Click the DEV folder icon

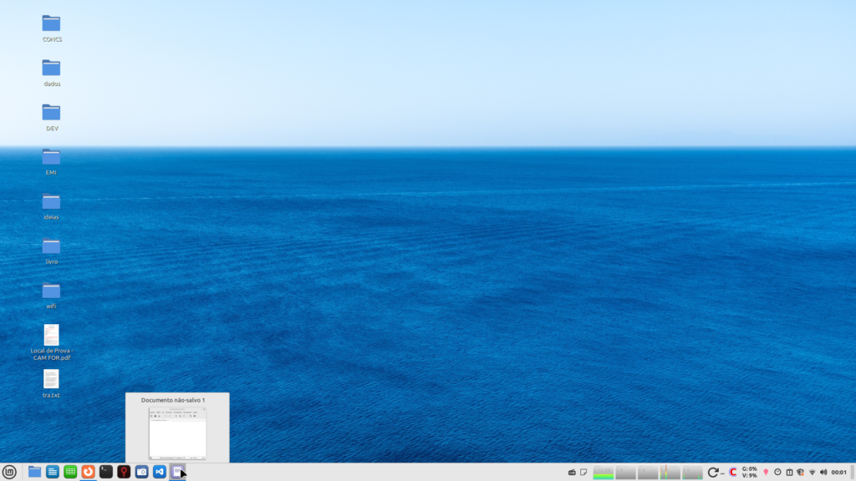(x=51, y=112)
